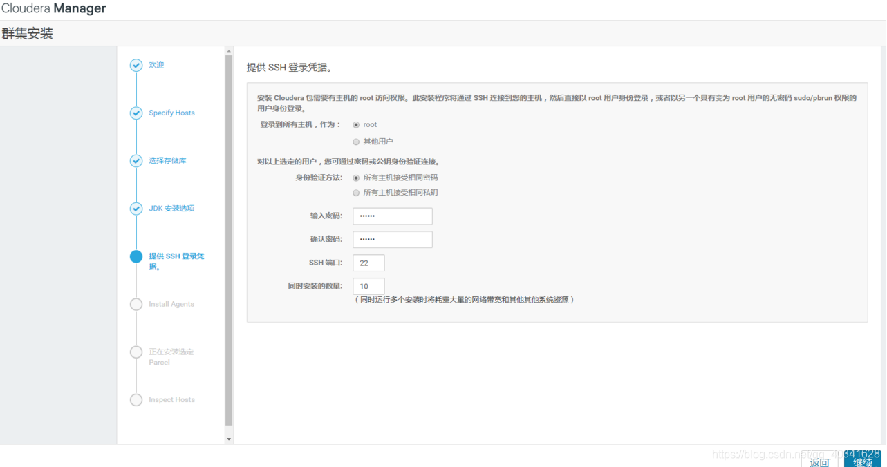Click the SSH 端口: label
Image resolution: width=887 pixels, height=467 pixels.
pyautogui.click(x=326, y=263)
